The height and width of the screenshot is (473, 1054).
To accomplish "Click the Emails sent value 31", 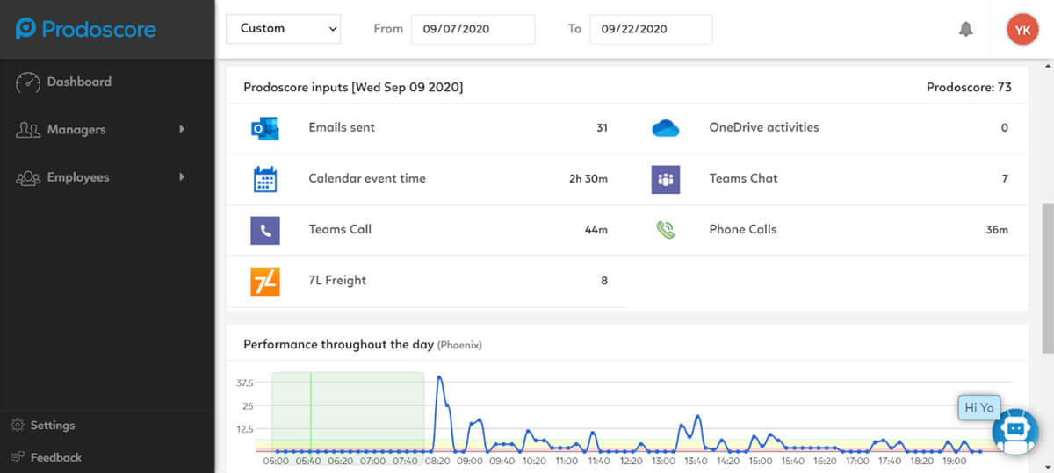I will pyautogui.click(x=602, y=128).
